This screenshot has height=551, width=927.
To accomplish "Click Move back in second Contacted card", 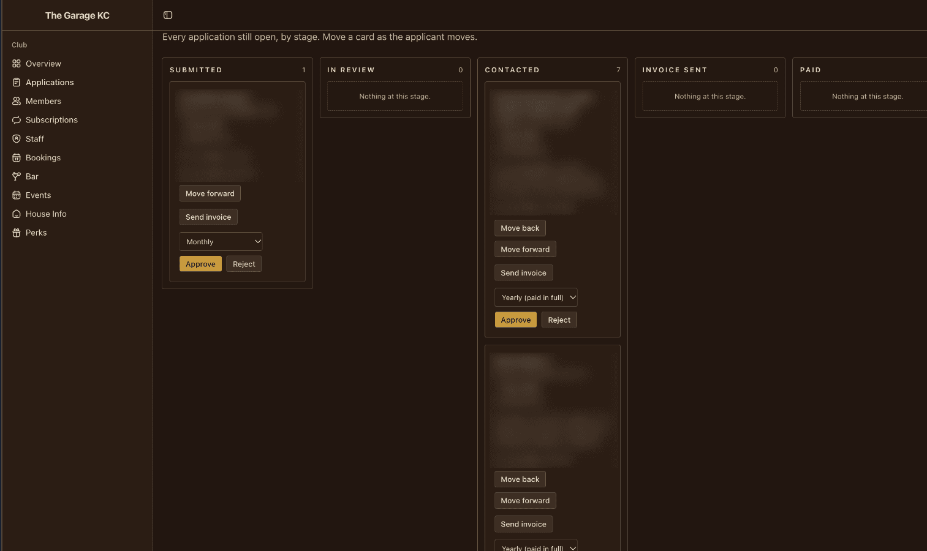I will [x=520, y=479].
